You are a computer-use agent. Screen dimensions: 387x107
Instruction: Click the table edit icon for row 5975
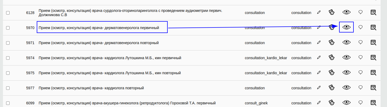[x=373, y=73]
